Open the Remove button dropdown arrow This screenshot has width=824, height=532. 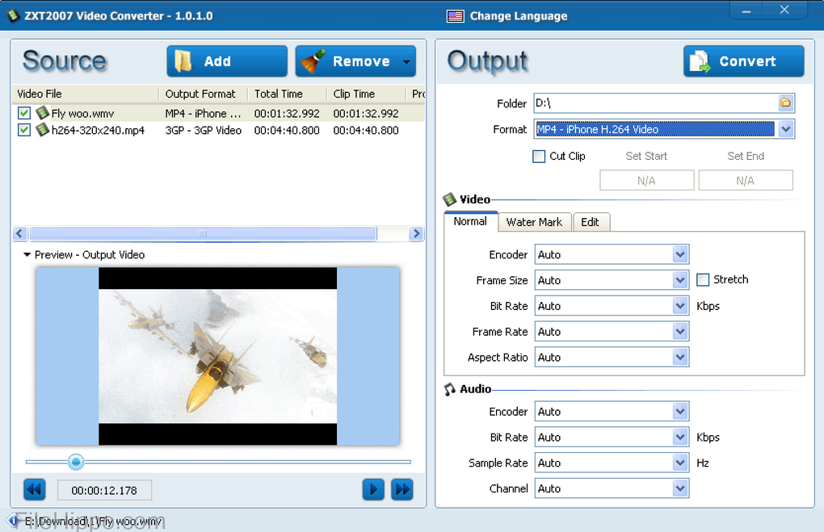point(406,61)
